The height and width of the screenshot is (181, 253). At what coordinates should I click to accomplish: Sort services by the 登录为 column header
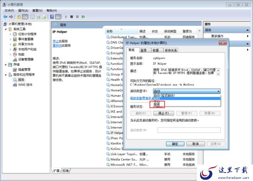[189, 31]
